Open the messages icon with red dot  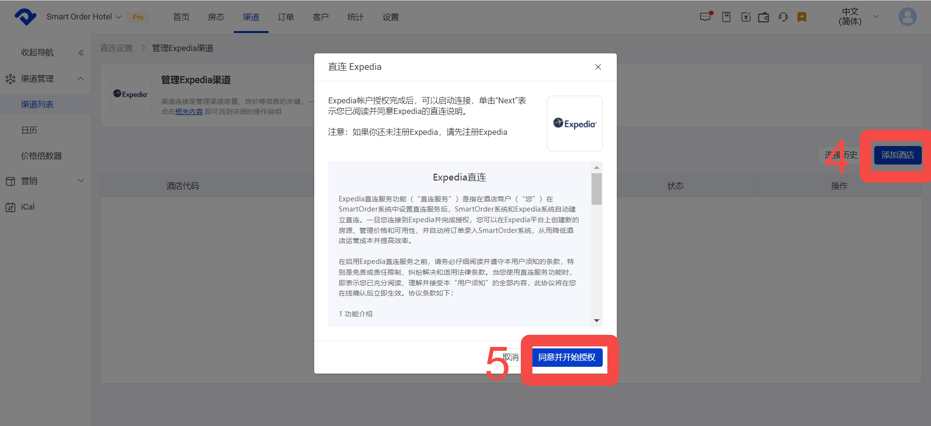(706, 16)
